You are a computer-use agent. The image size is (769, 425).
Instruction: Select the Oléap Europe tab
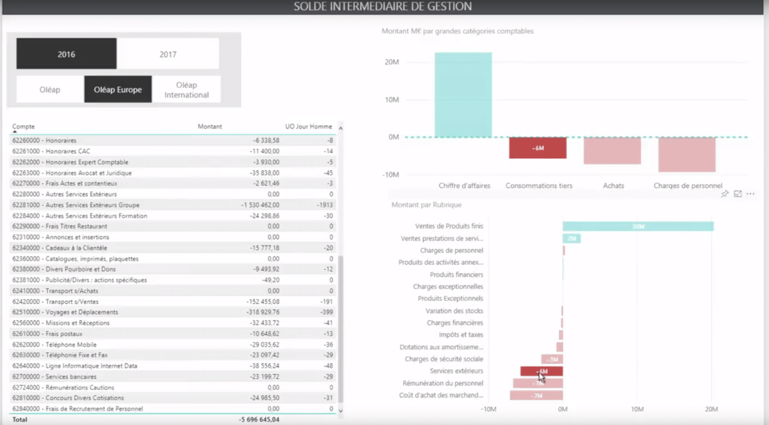(x=118, y=89)
